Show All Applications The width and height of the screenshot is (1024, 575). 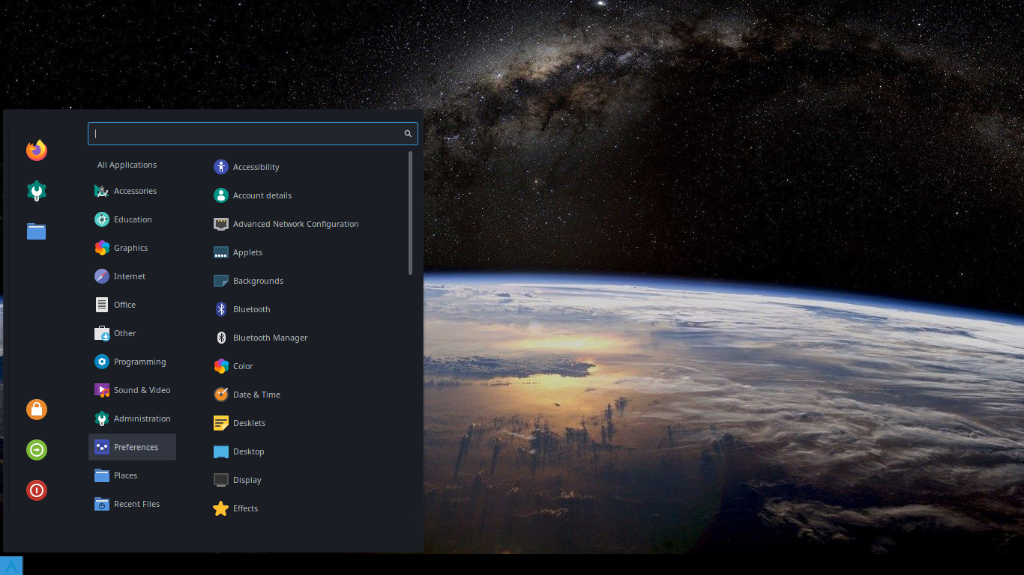127,165
